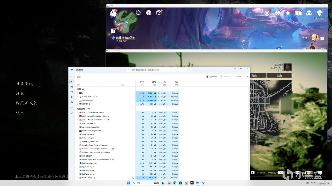The height and width of the screenshot is (186, 332).
Task: Open File Explorer from the taskbar
Action: coord(169,183)
